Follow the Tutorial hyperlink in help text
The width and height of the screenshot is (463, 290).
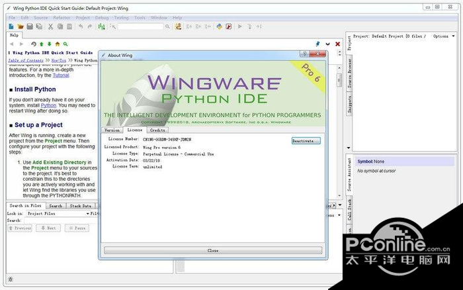(61, 75)
